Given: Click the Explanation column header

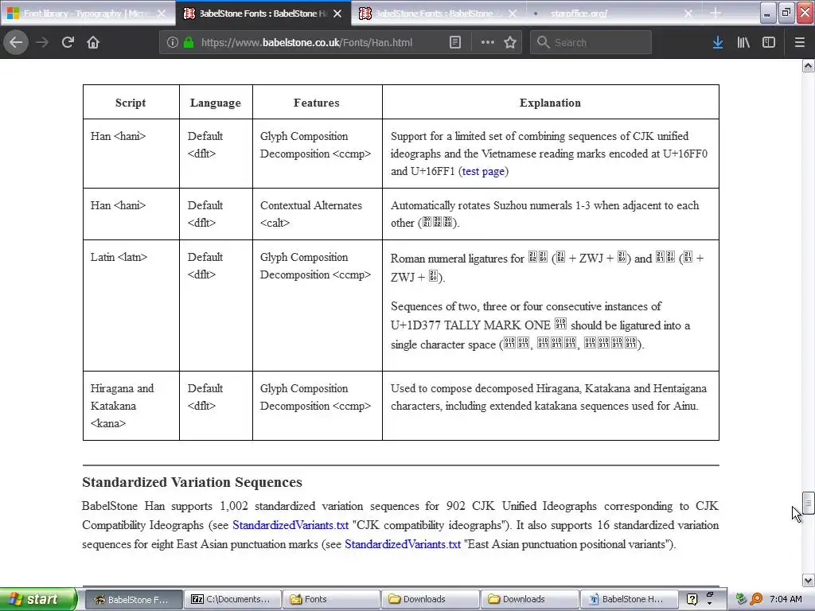Looking at the screenshot, I should pyautogui.click(x=550, y=103).
